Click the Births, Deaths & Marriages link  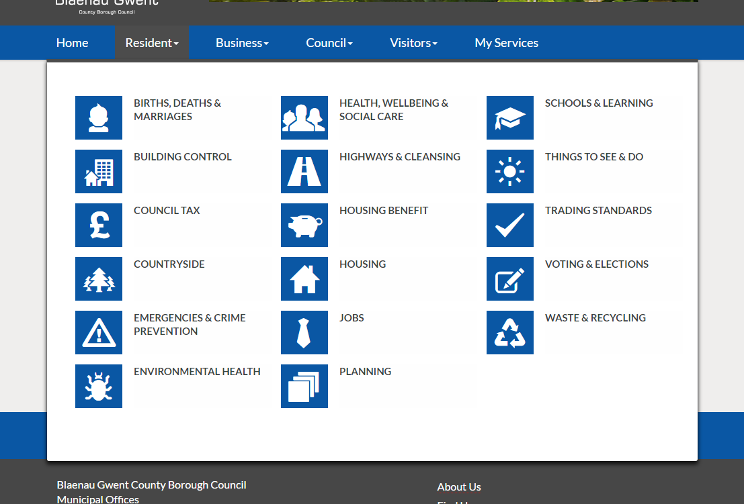[x=177, y=109]
